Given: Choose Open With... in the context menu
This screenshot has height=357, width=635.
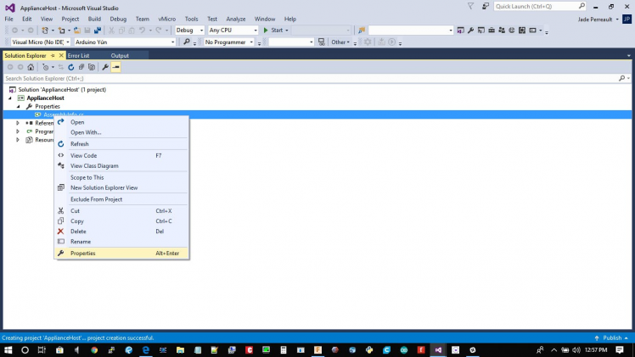Looking at the screenshot, I should click(x=121, y=132).
